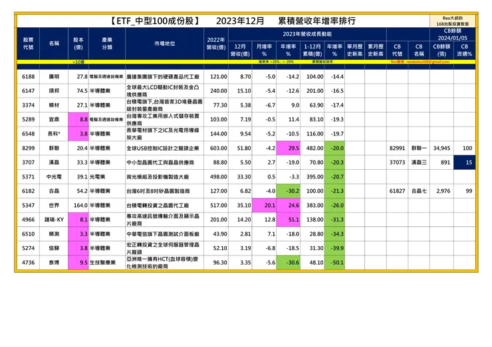
Task: Click the 市場地位 column header
Action: [x=164, y=44]
